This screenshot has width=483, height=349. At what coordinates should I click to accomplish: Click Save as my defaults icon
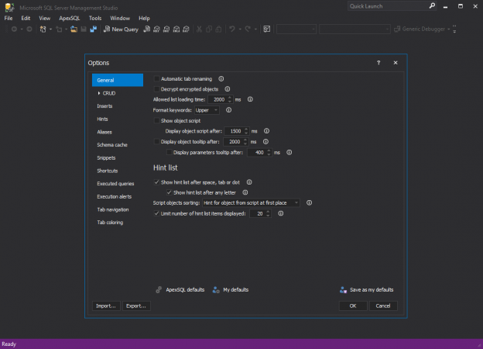pos(343,289)
